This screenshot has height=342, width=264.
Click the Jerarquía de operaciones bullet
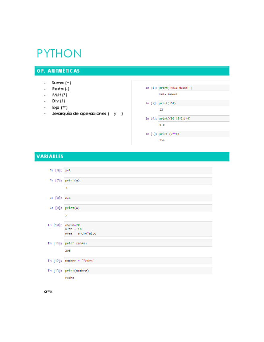[x=87, y=114]
